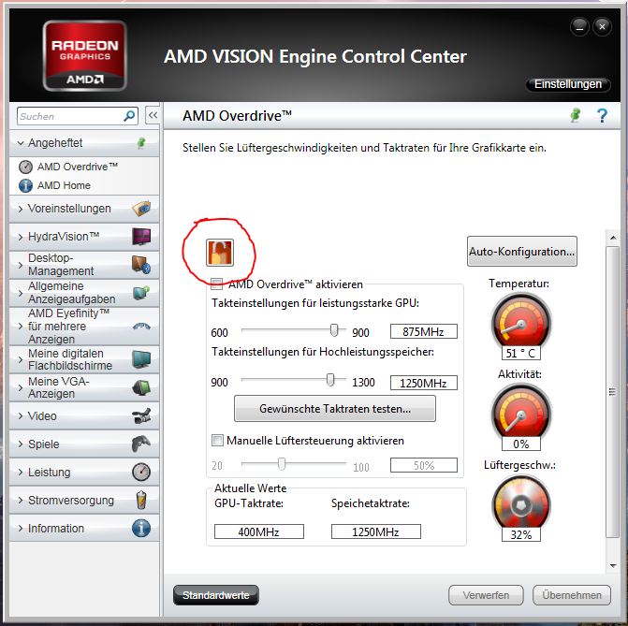Expand AMD Eyefinity für mehrere Anzeigen
The height and width of the screenshot is (626, 628).
tap(20, 326)
